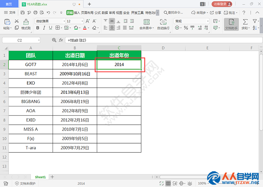The width and height of the screenshot is (263, 187).
Task: Click the percent style icon
Action: coord(186,28)
